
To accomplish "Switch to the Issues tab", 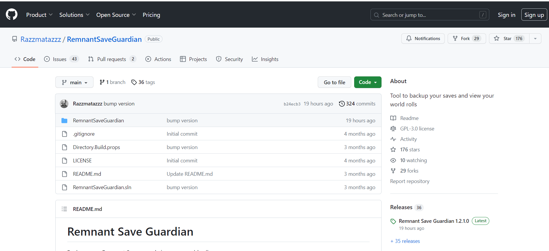I will [61, 59].
